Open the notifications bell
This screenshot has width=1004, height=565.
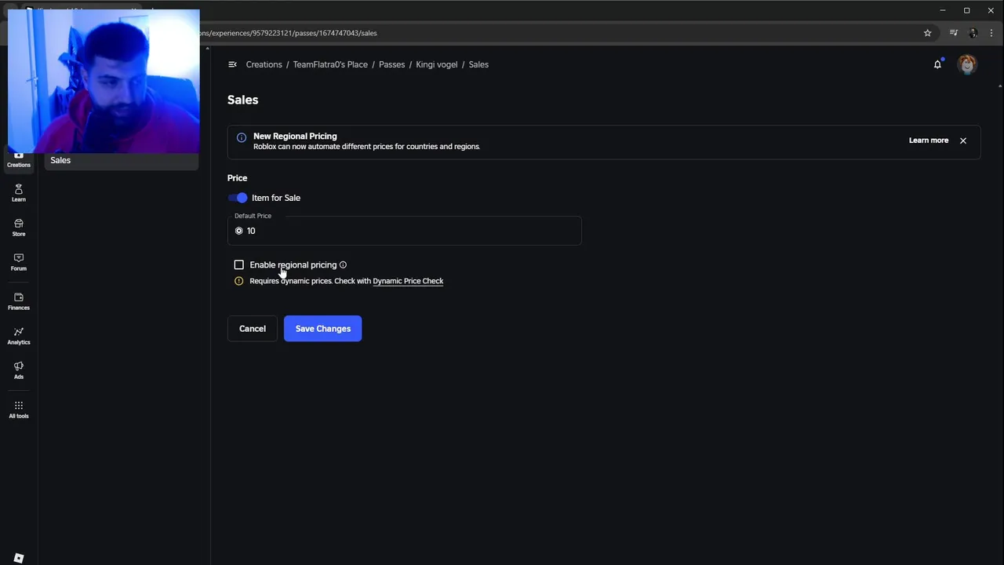(937, 64)
